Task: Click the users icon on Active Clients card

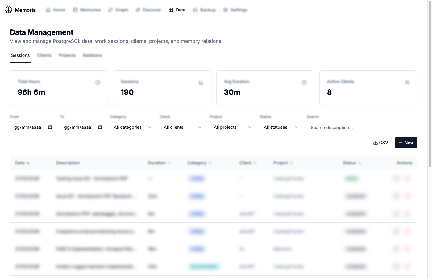Action: (407, 82)
